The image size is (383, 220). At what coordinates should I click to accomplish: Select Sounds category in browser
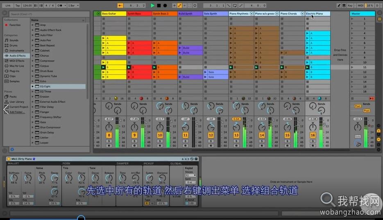click(14, 40)
